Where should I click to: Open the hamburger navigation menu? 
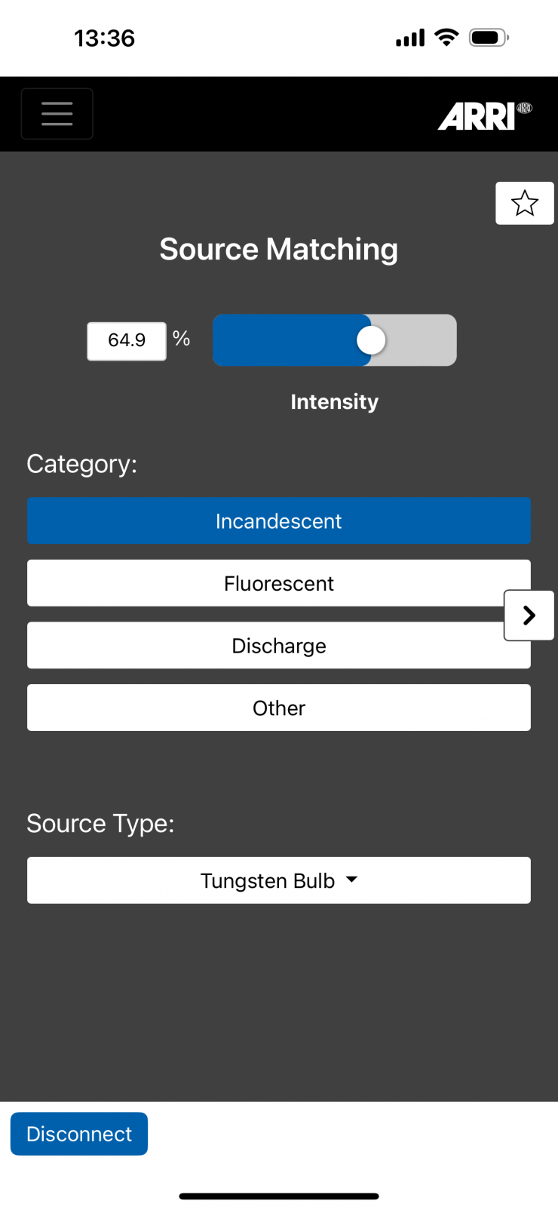click(57, 114)
